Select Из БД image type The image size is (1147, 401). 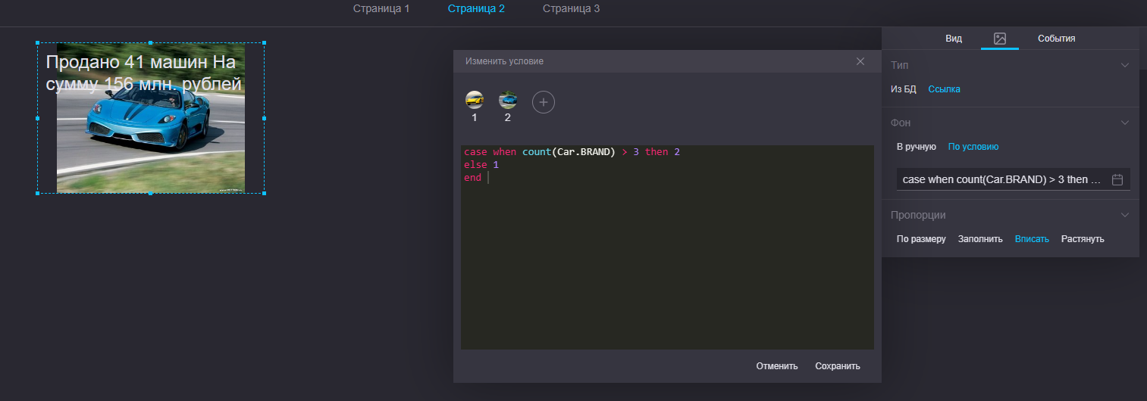pyautogui.click(x=903, y=89)
